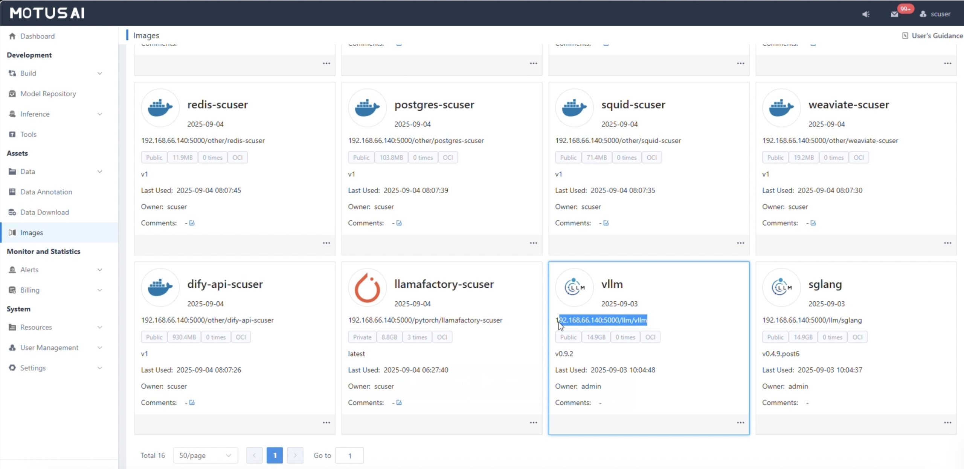Open more options on postgres-scuser card
Viewport: 964px width, 469px height.
[x=533, y=243]
